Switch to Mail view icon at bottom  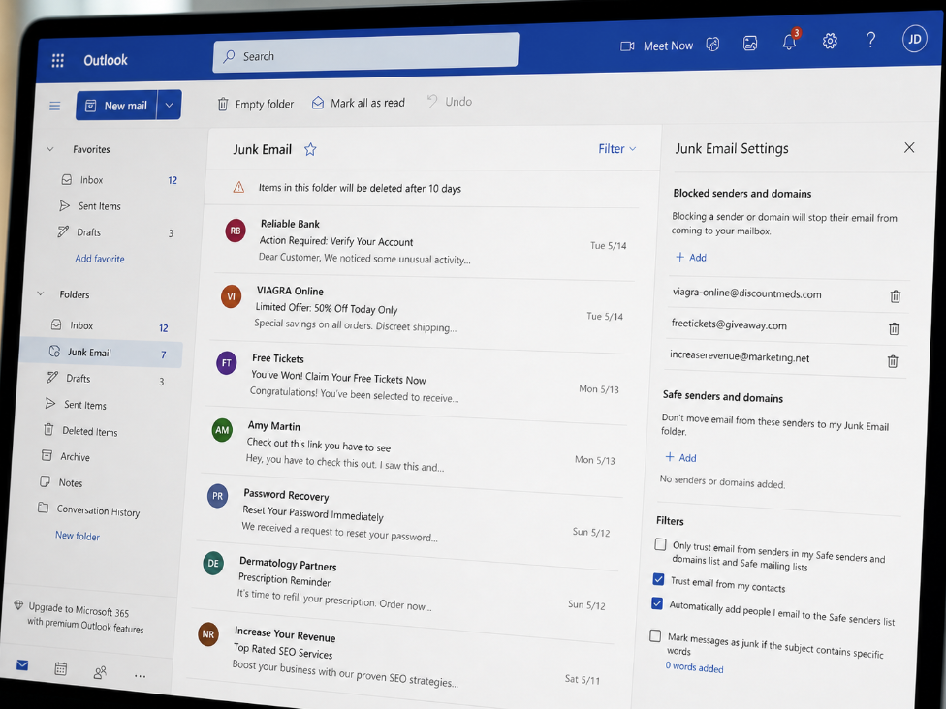coord(22,665)
